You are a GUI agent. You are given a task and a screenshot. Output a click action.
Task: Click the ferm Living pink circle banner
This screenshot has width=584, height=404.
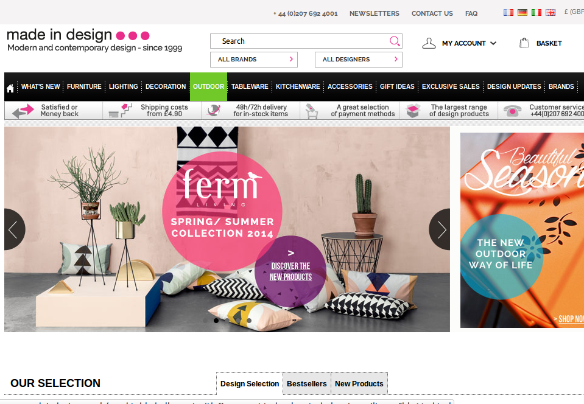(x=222, y=211)
